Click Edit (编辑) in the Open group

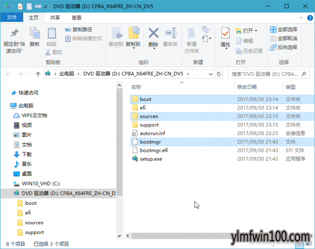coord(244,41)
